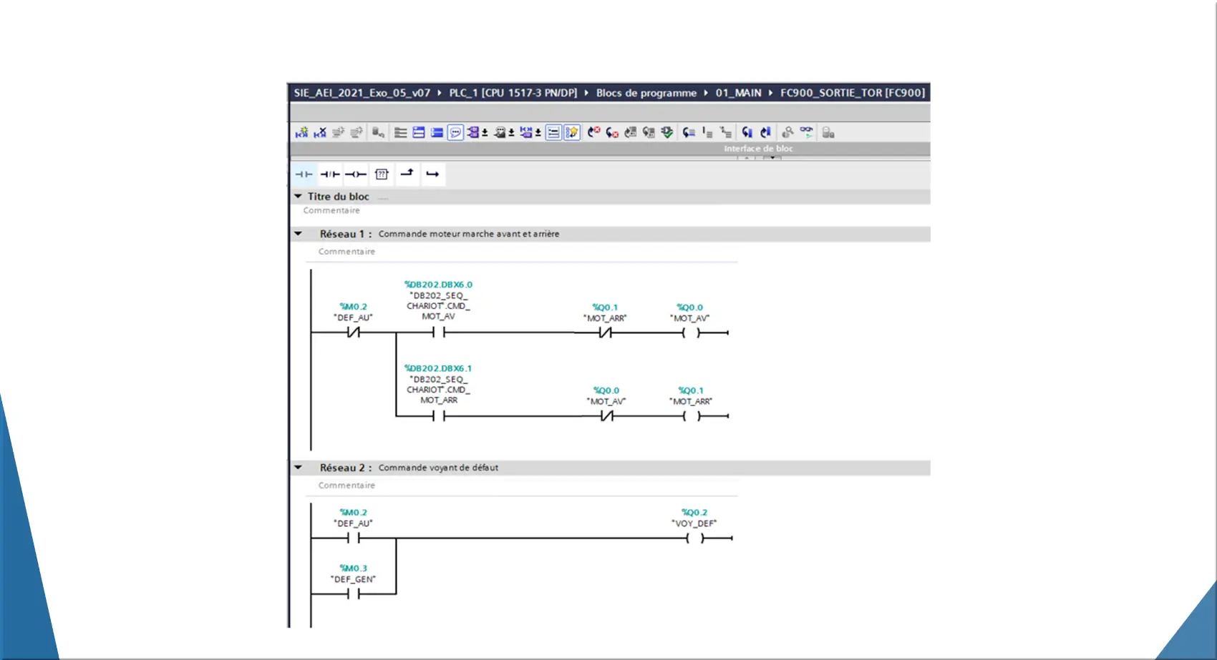Toggle free-form comments speech bubble icon
1217x660 pixels.
point(455,132)
